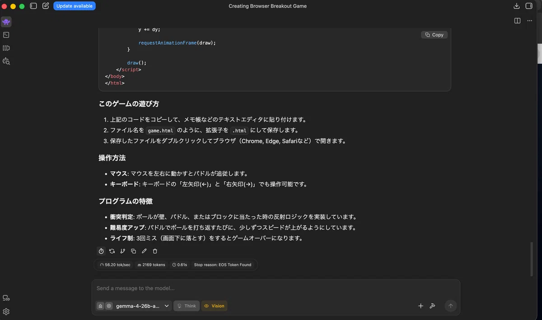Image resolution: width=542 pixels, height=320 pixels.
Task: Click the closing </html> tag in code
Action: (115, 83)
